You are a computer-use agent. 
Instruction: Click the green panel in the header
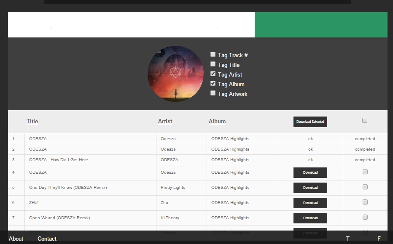click(x=321, y=25)
